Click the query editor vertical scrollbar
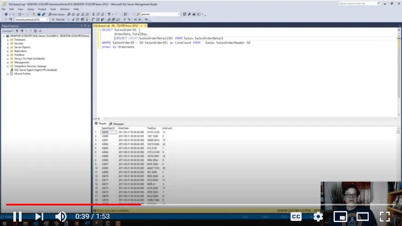 click(399, 72)
